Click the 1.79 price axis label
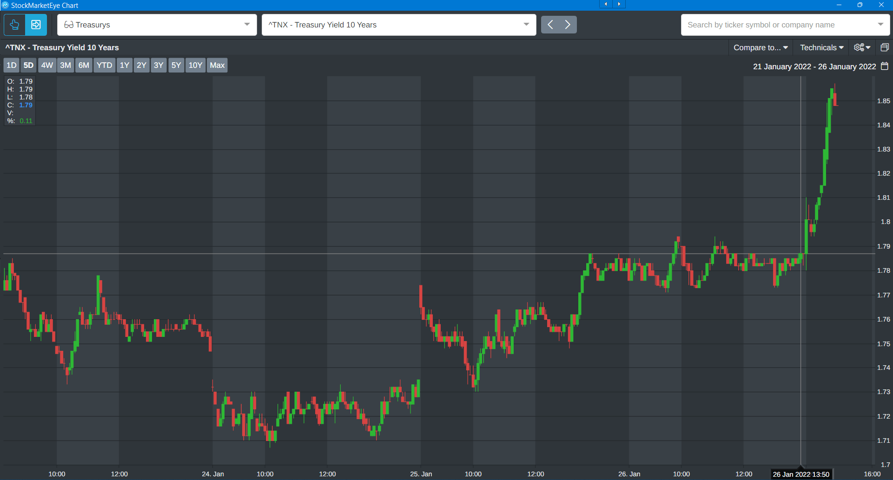 point(884,246)
